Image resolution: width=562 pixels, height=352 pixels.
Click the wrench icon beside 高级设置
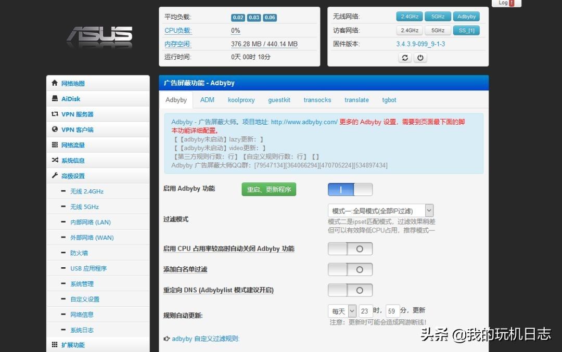[x=55, y=175]
